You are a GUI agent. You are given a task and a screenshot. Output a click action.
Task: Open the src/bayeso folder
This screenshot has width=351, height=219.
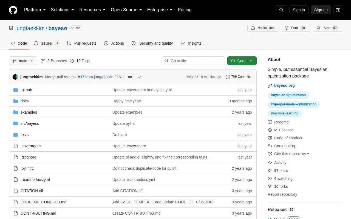[30, 123]
